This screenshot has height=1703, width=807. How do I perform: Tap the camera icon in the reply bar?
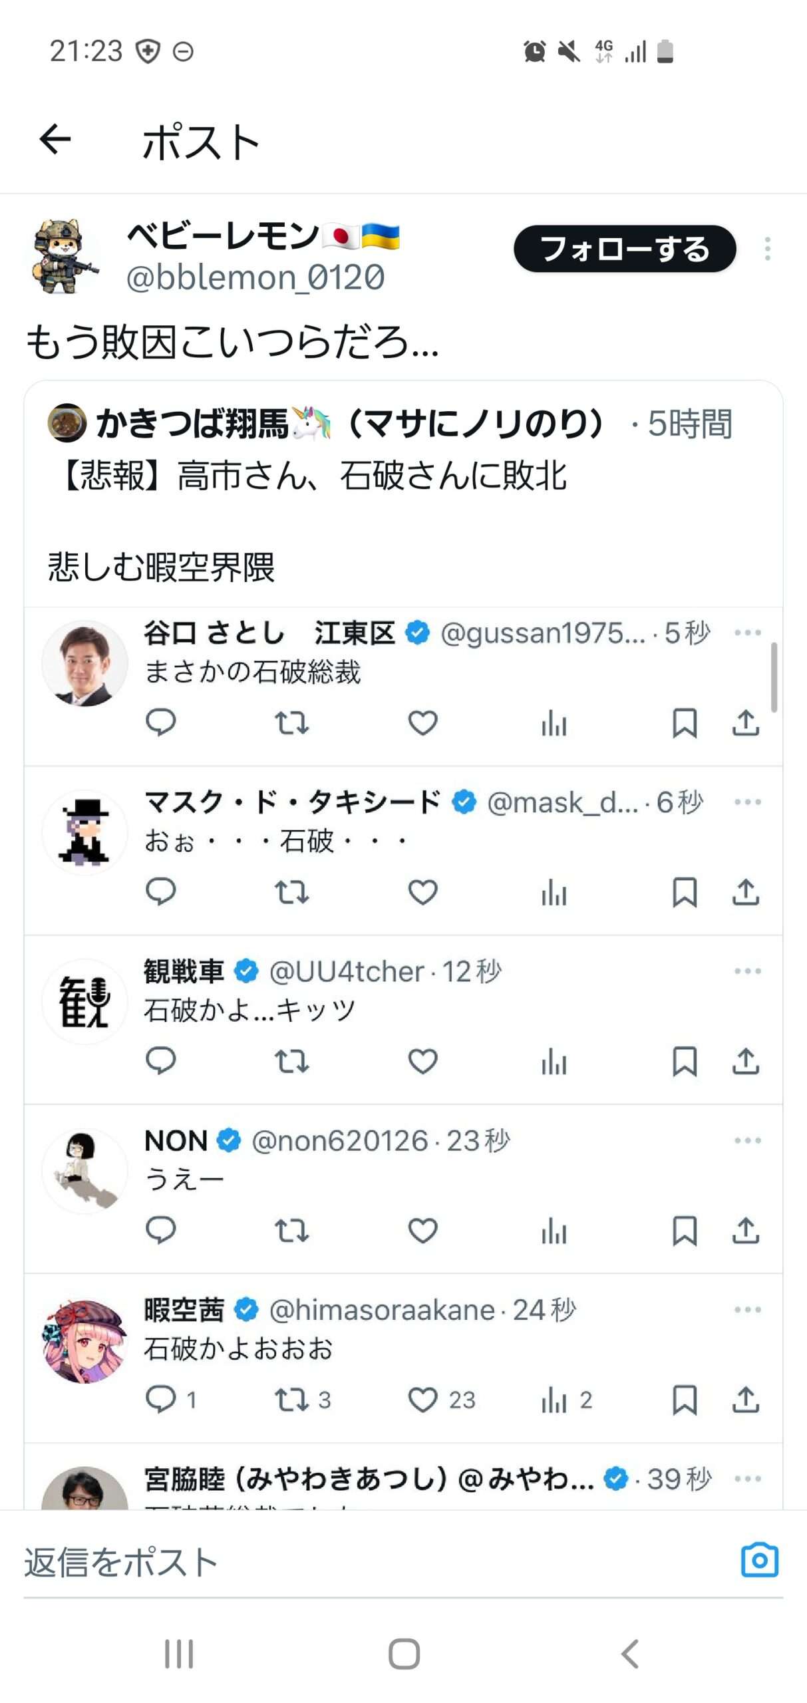point(759,1560)
